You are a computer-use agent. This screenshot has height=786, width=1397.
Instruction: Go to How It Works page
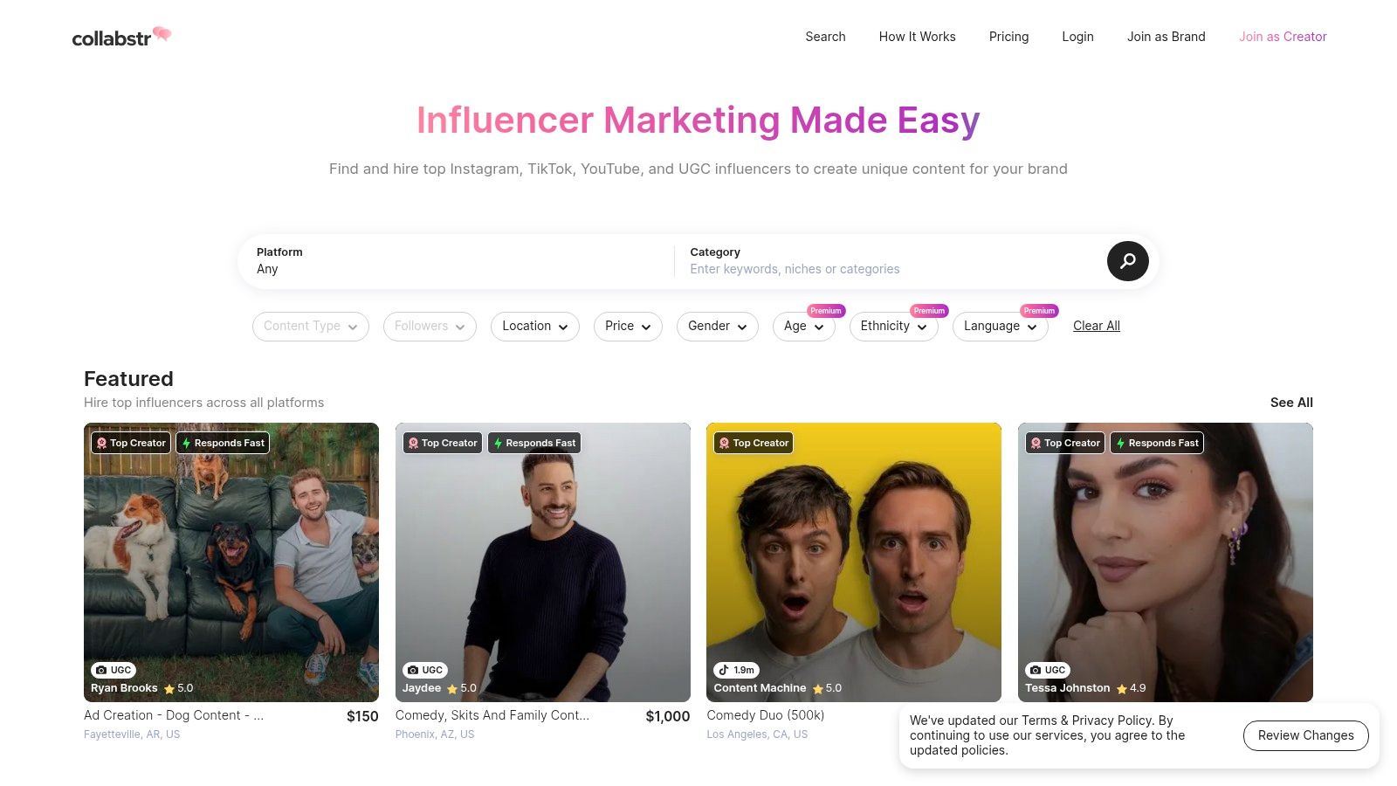917,37
